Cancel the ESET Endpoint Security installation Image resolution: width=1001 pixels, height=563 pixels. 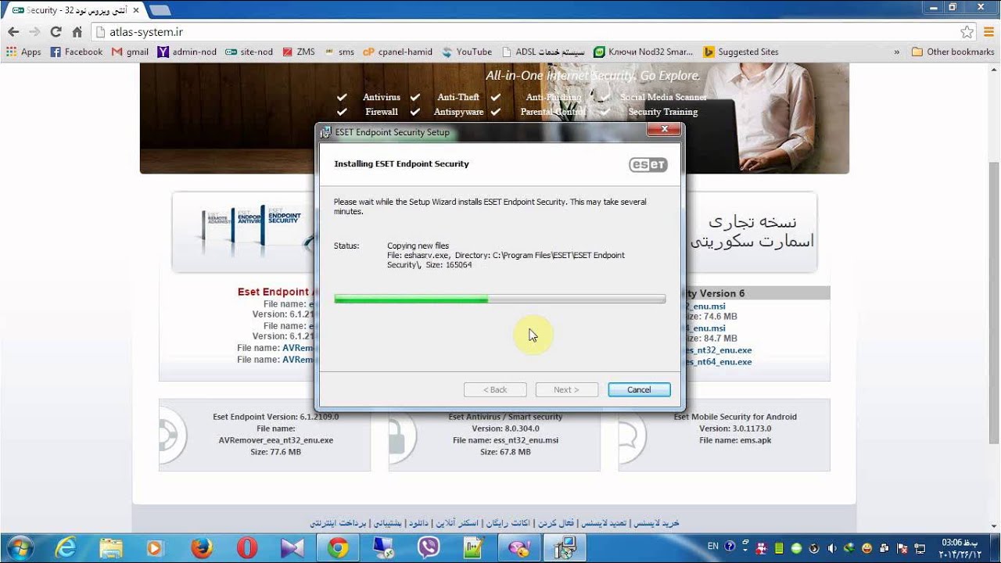(x=639, y=389)
